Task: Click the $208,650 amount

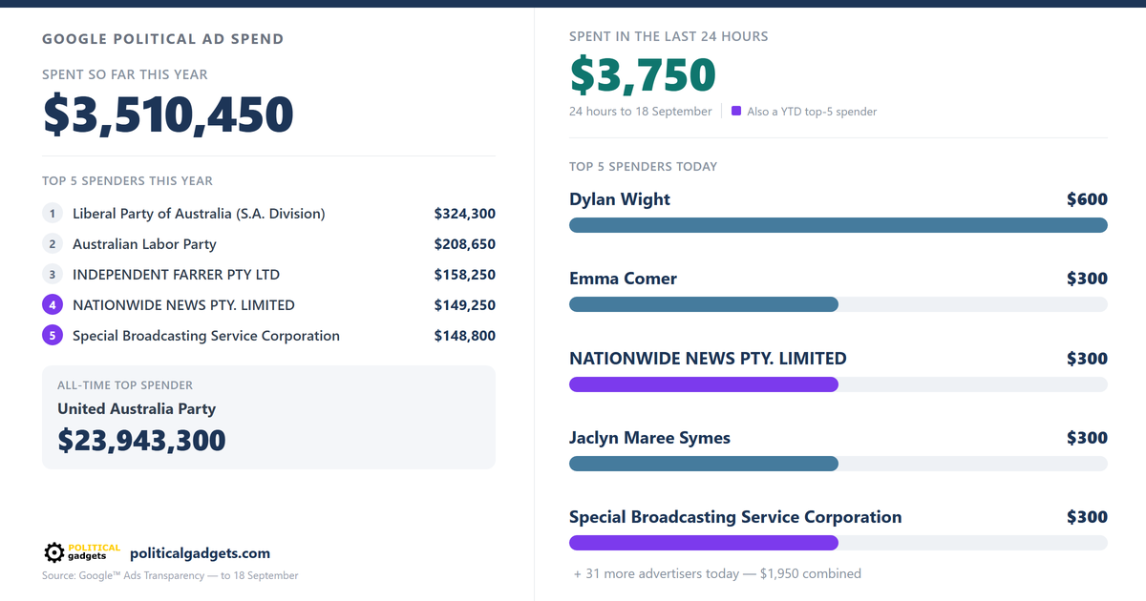Action: pos(465,244)
